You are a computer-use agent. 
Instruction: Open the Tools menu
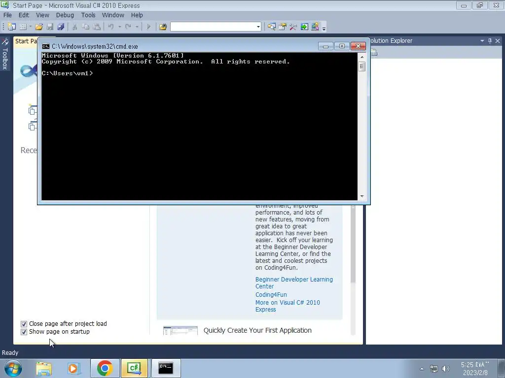[88, 15]
